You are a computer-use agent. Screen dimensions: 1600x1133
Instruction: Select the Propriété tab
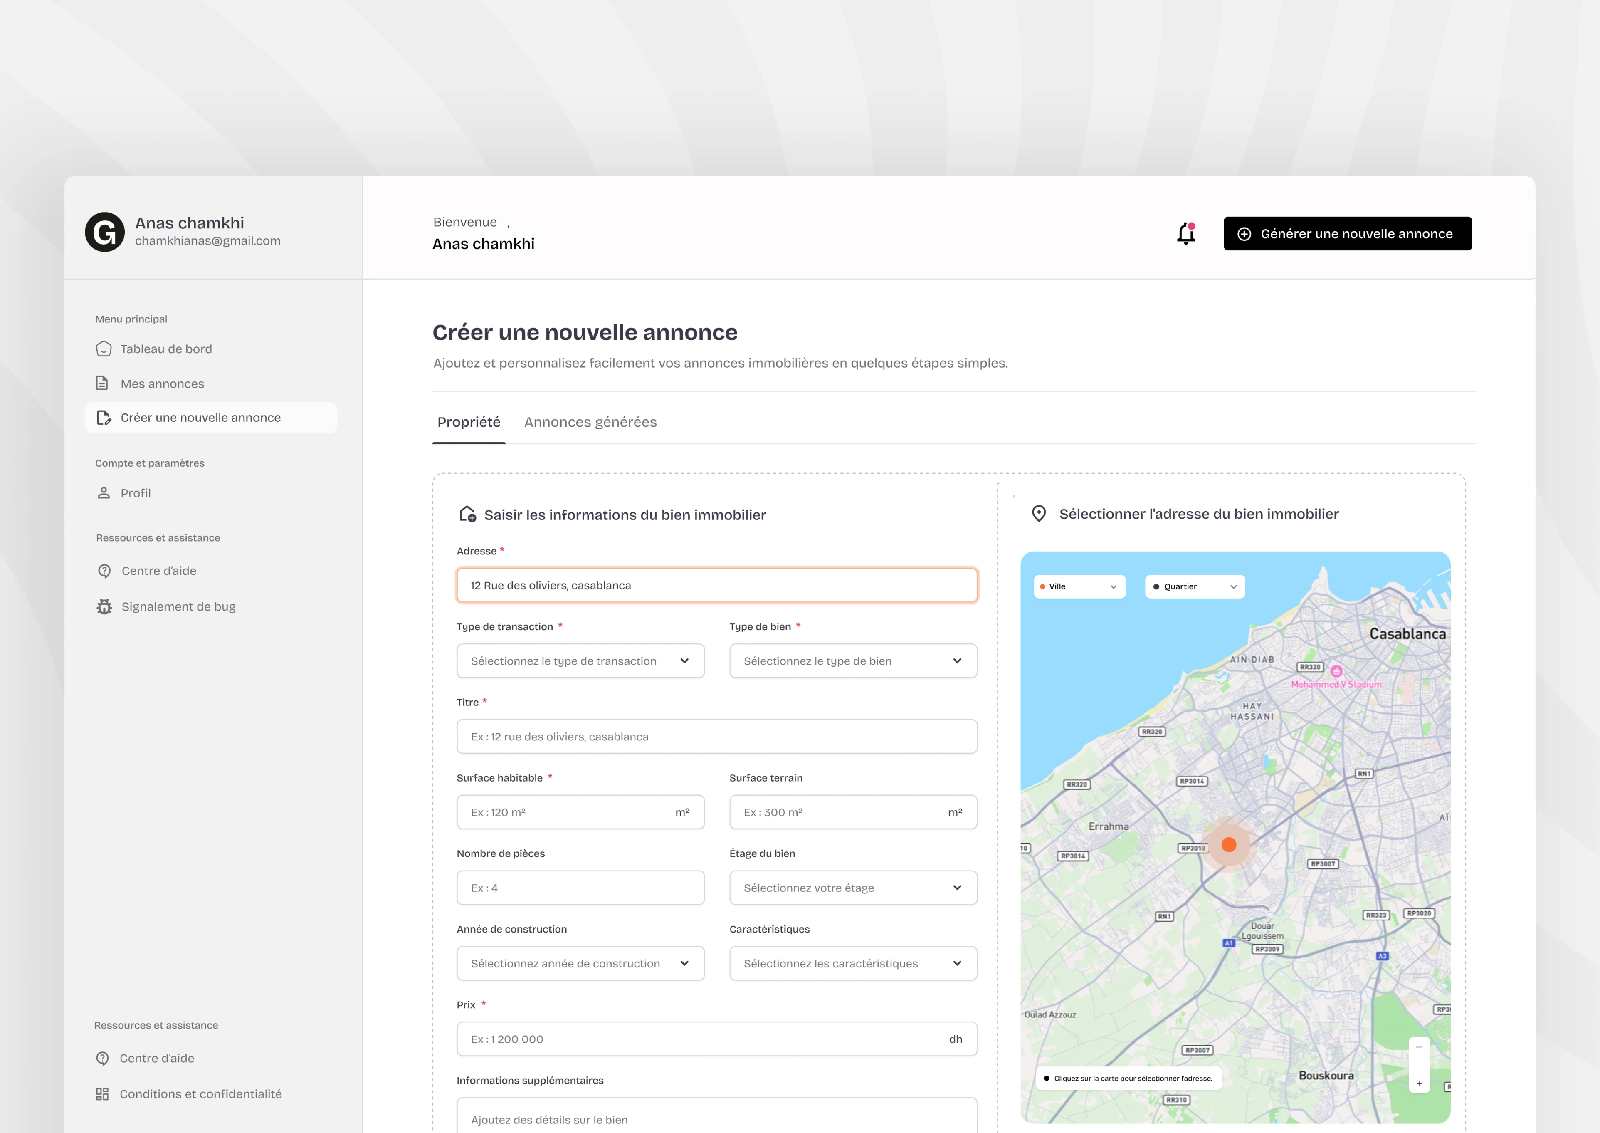coord(469,421)
